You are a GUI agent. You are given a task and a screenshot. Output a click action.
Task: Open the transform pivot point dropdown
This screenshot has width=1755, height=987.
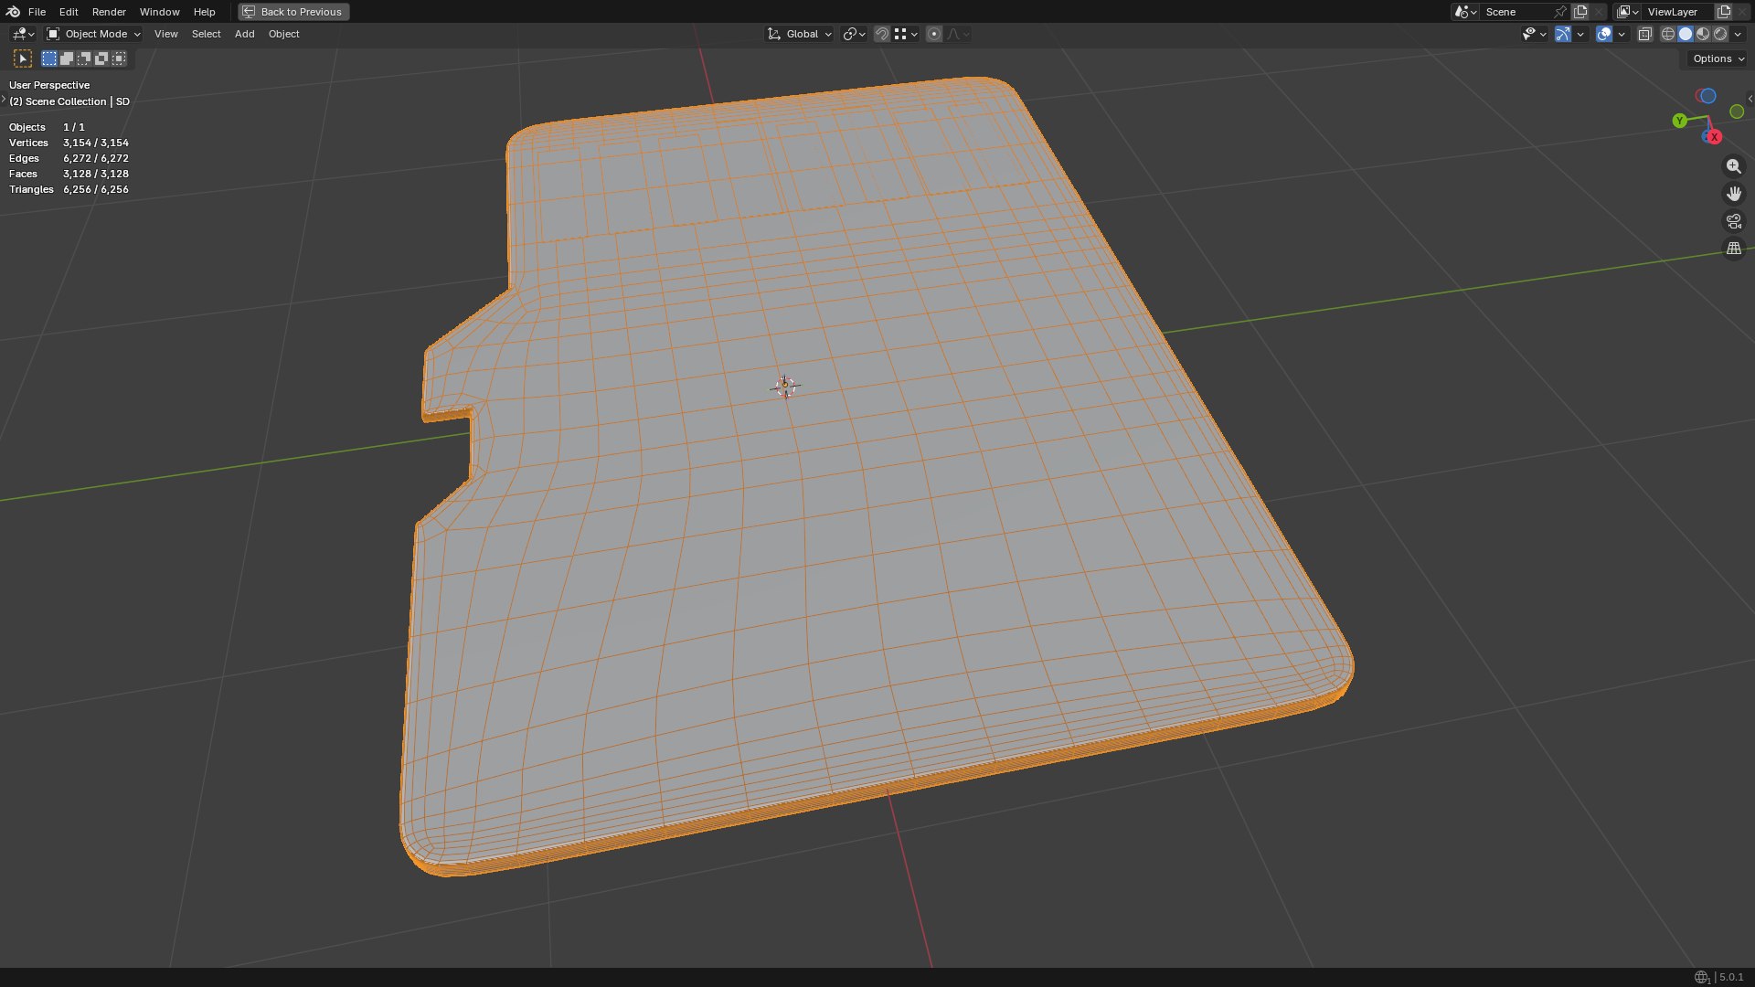click(854, 34)
